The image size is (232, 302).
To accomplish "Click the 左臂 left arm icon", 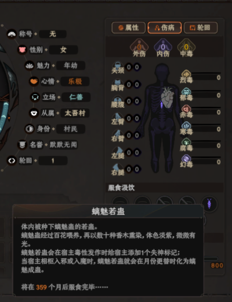I will coord(118,117).
